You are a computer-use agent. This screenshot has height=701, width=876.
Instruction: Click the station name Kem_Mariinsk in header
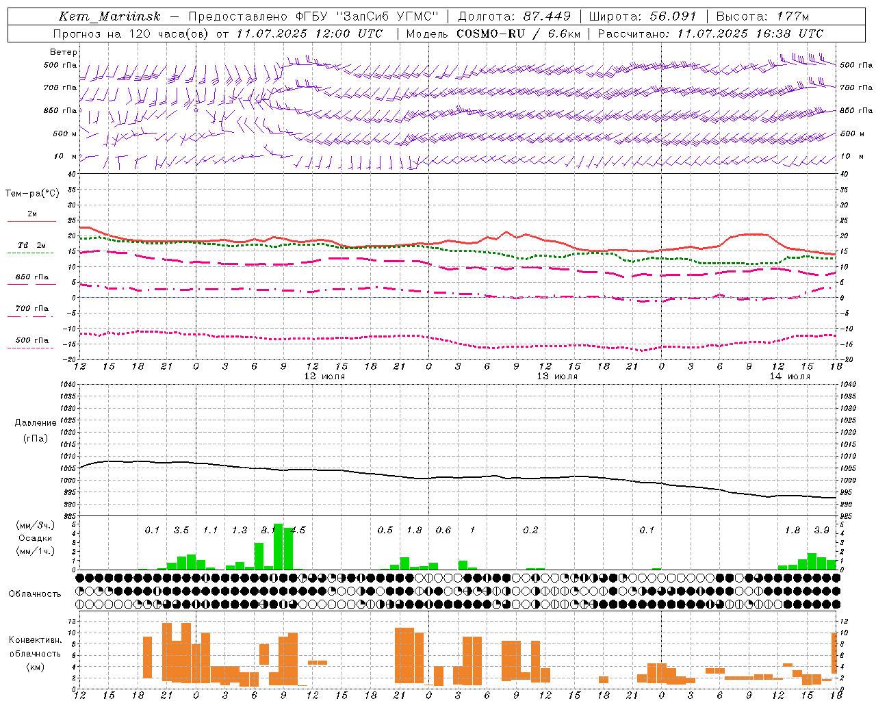tap(109, 16)
